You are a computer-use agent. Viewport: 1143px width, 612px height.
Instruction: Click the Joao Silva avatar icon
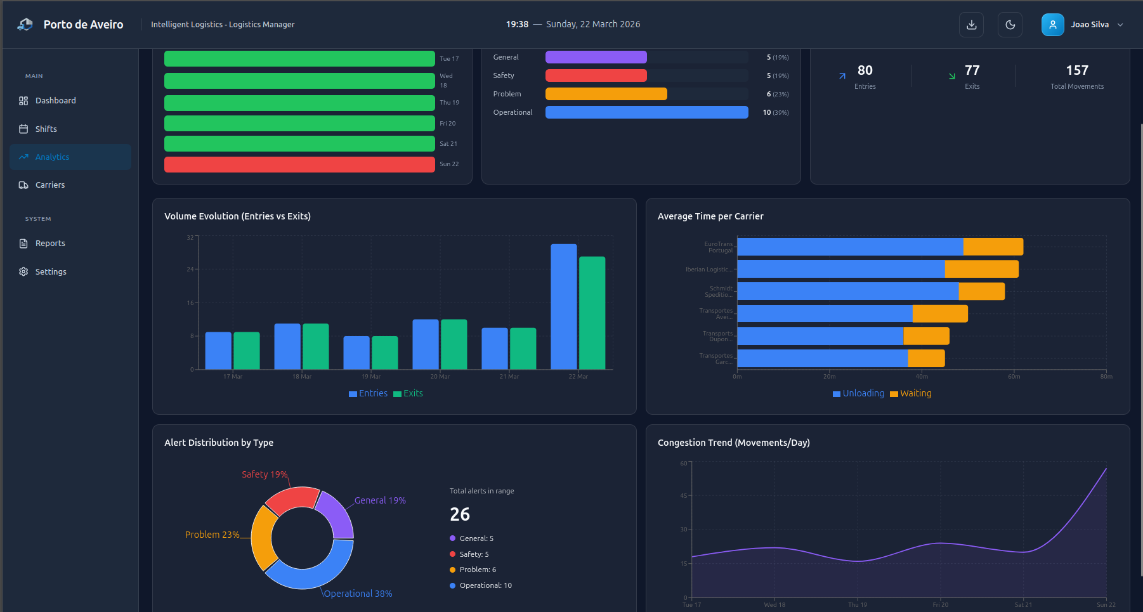(x=1052, y=24)
